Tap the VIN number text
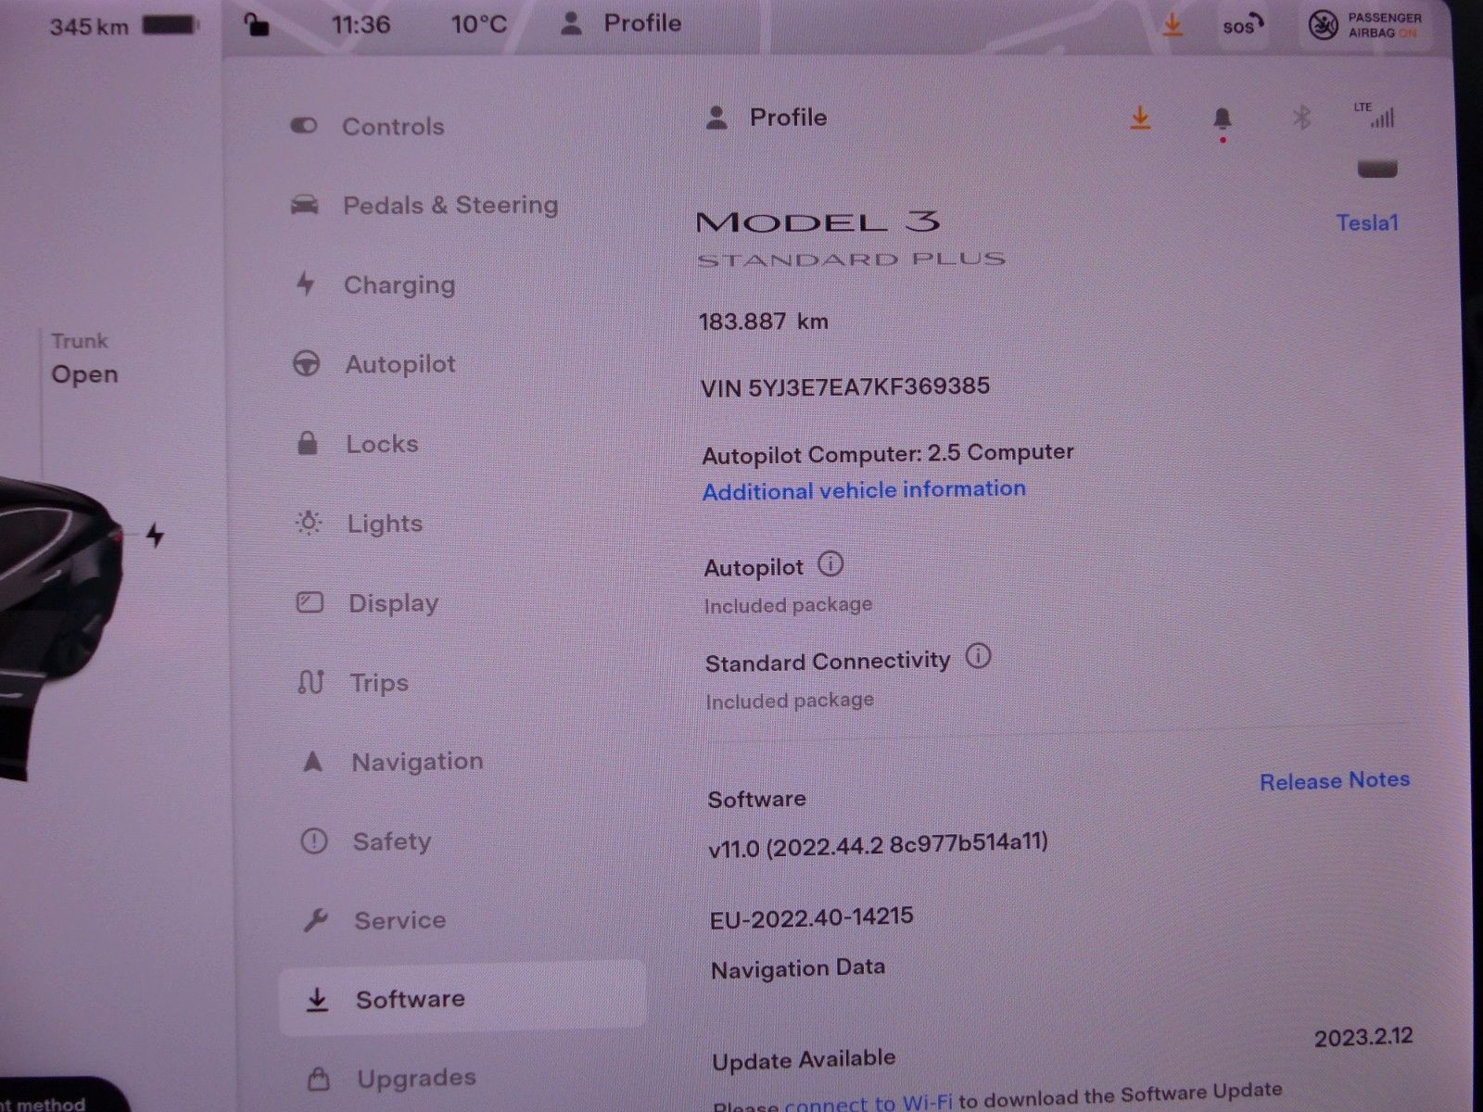Viewport: 1483px width, 1112px height. [845, 386]
